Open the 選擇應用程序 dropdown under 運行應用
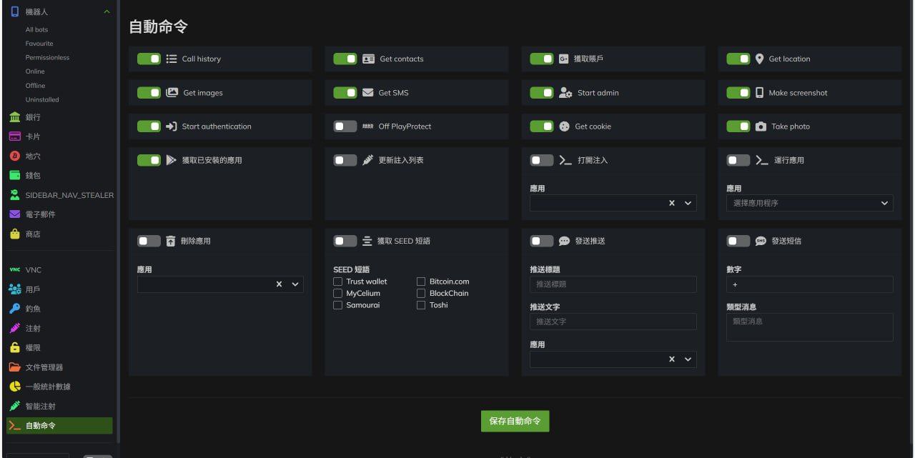Image resolution: width=915 pixels, height=458 pixels. click(x=809, y=204)
